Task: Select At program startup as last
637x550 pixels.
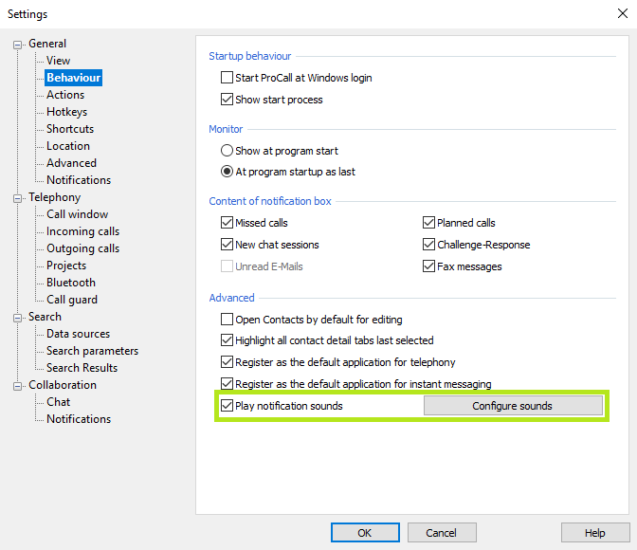Action: pos(227,173)
